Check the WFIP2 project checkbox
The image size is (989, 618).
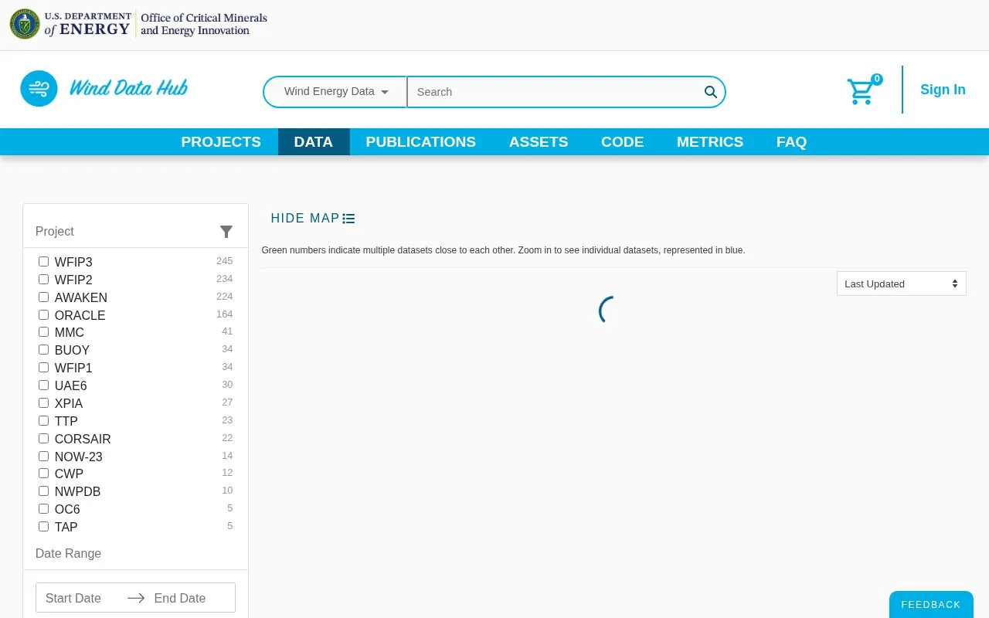43,280
